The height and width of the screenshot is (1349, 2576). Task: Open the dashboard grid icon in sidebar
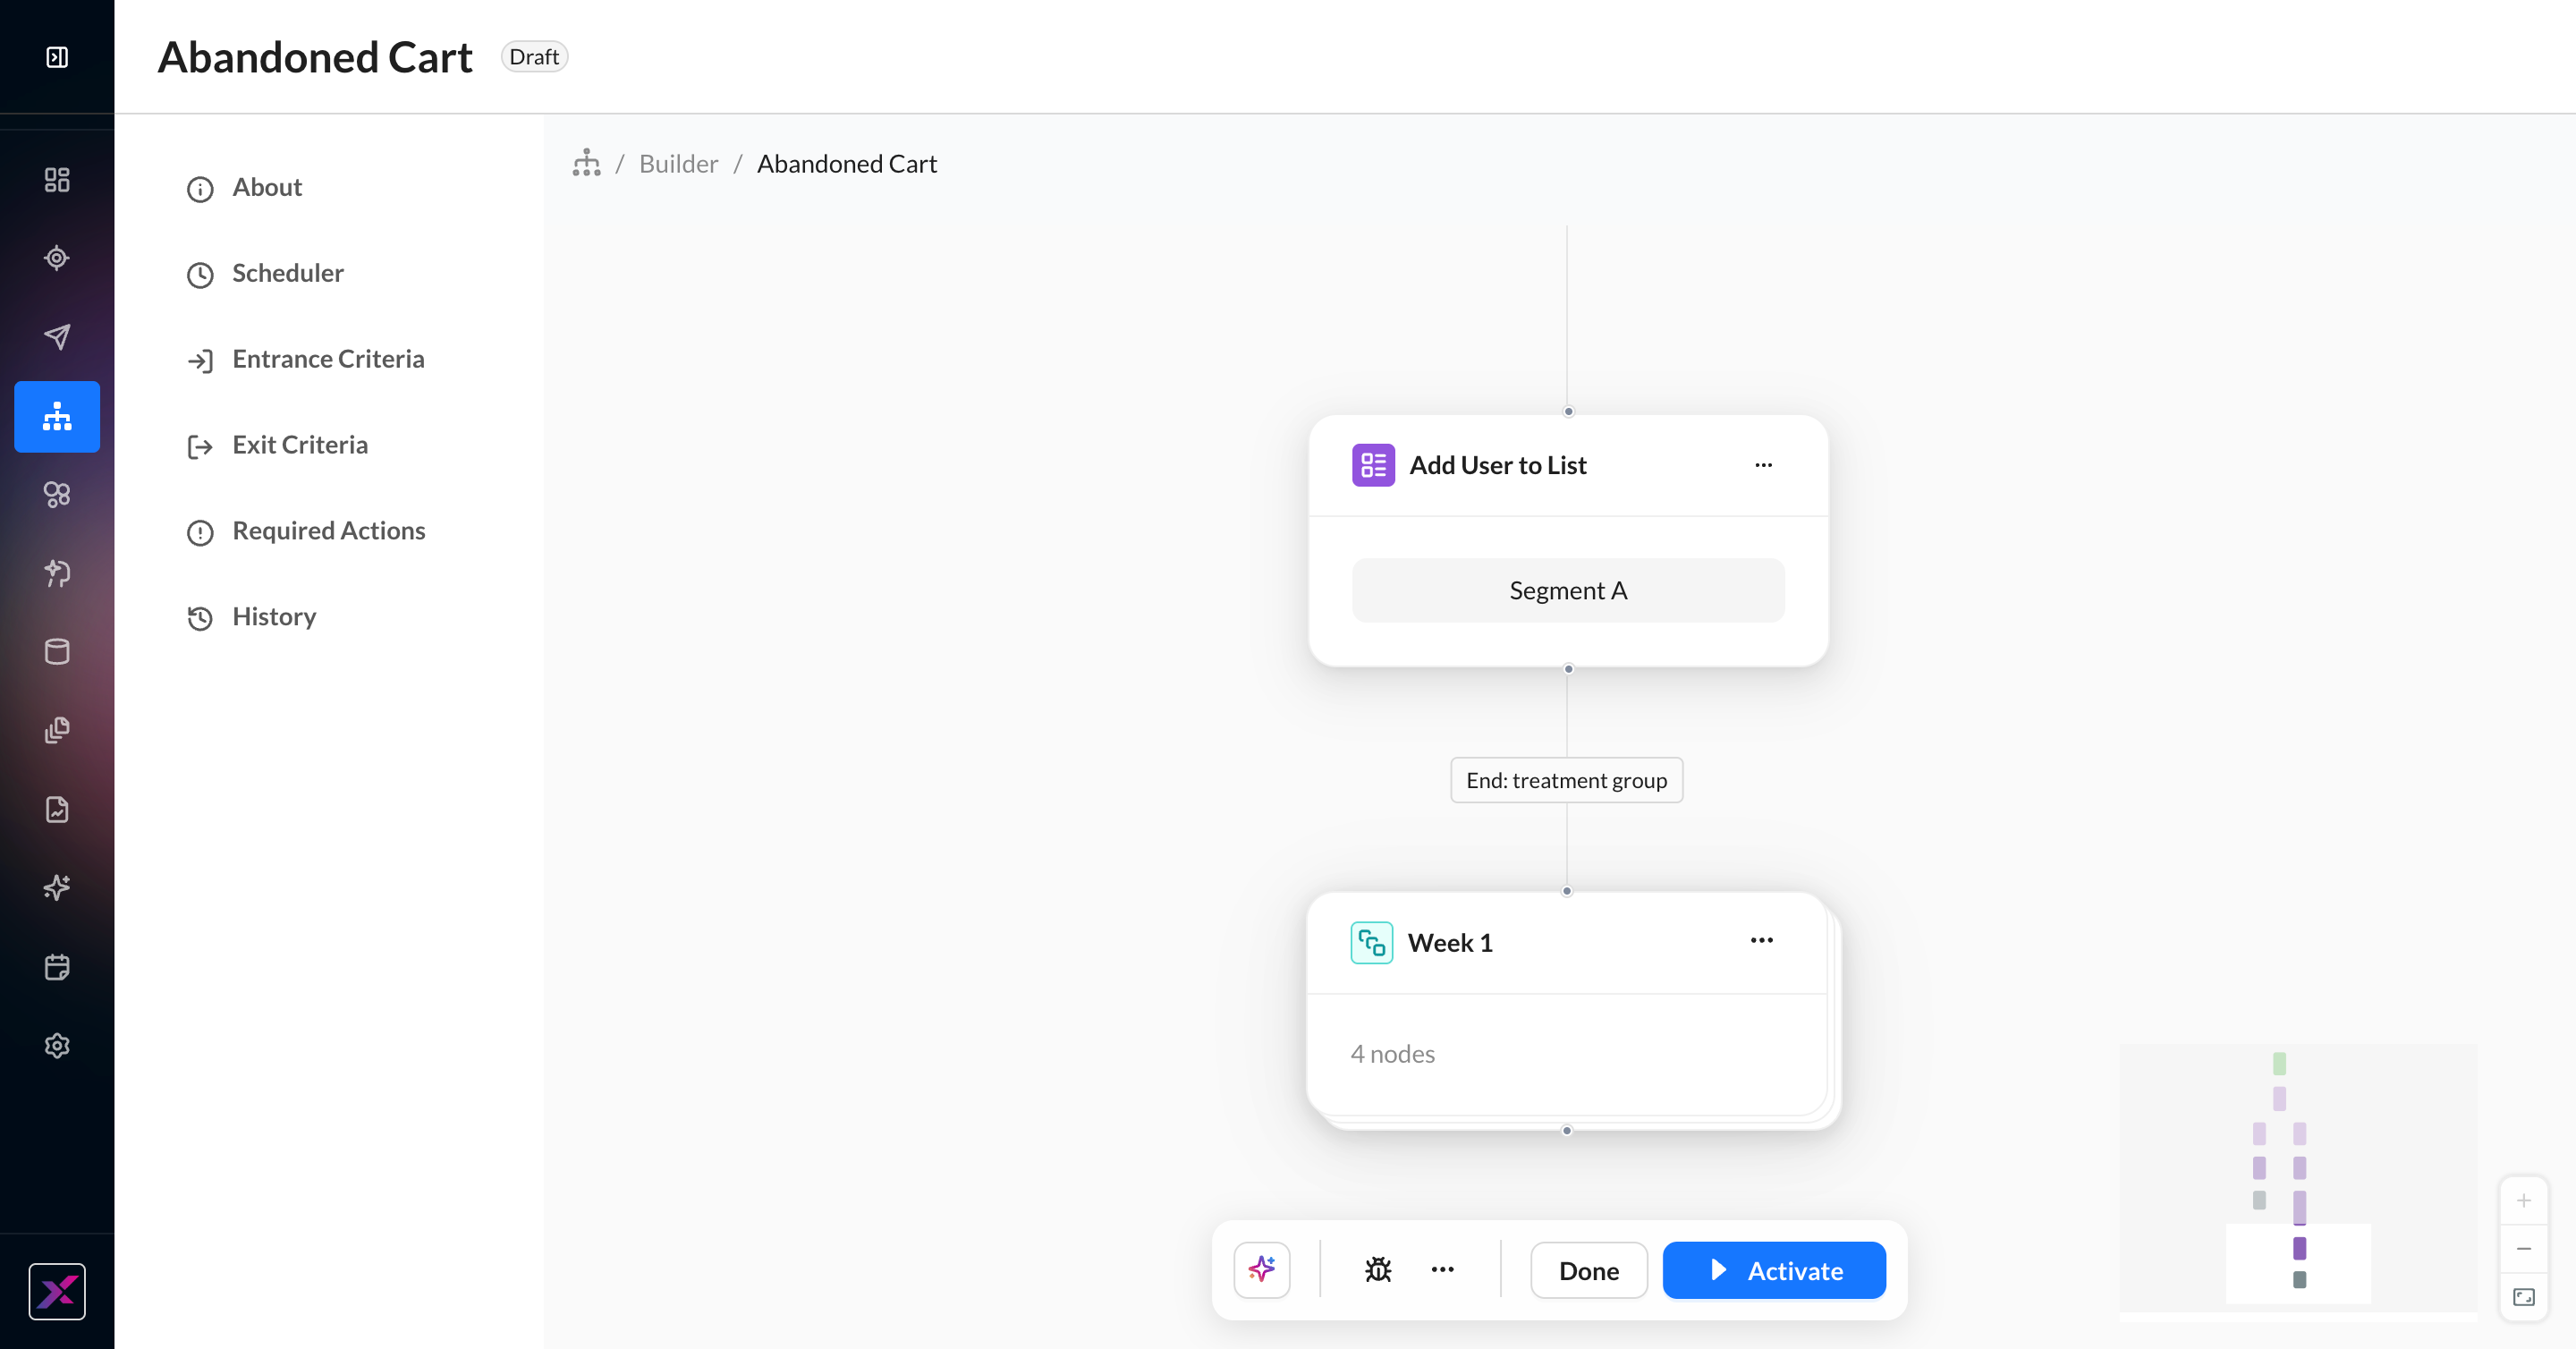[57, 180]
